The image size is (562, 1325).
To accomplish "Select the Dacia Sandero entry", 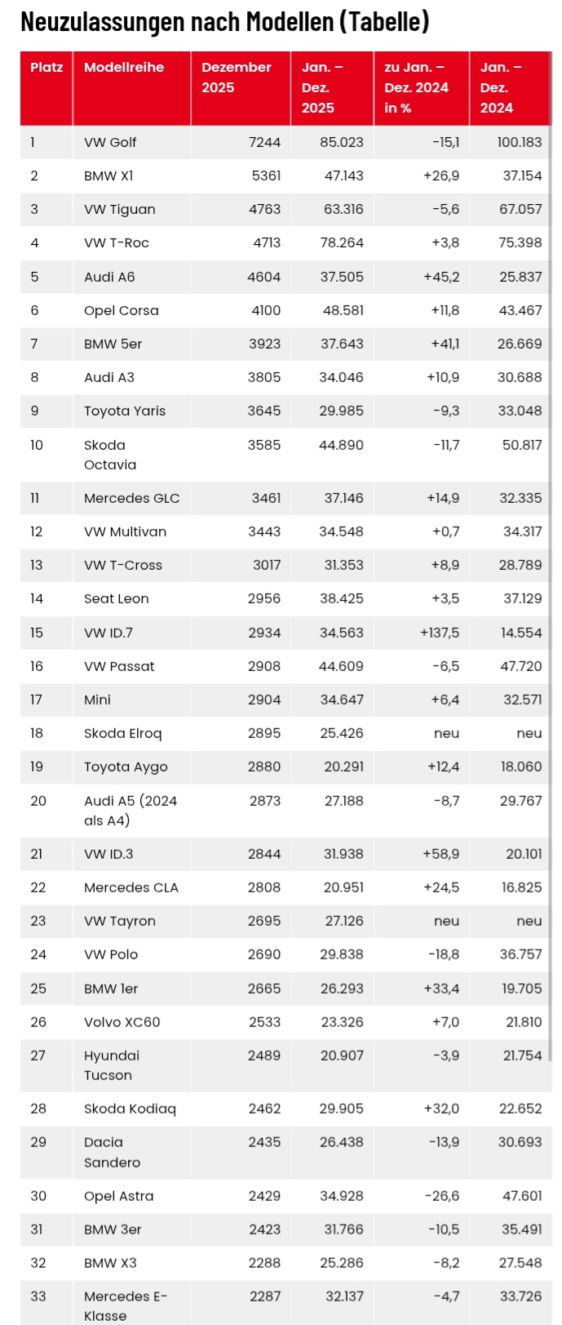I will (112, 1152).
